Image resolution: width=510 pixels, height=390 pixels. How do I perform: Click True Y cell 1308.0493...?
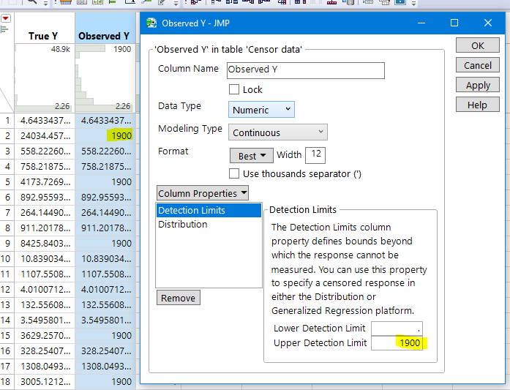pyautogui.click(x=45, y=367)
